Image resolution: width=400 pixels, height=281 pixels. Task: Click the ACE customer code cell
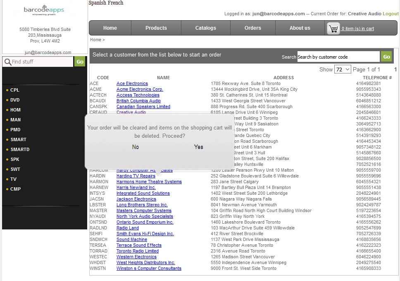(94, 84)
